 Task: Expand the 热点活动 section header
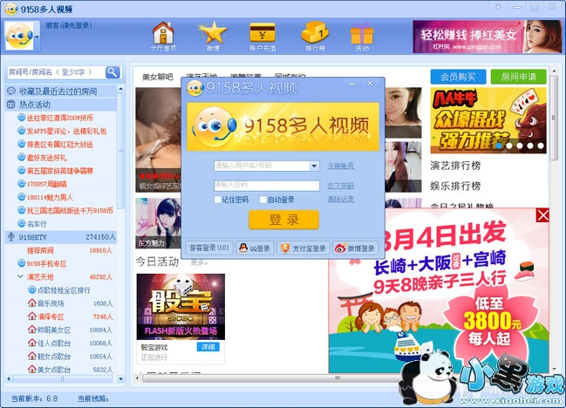point(61,105)
